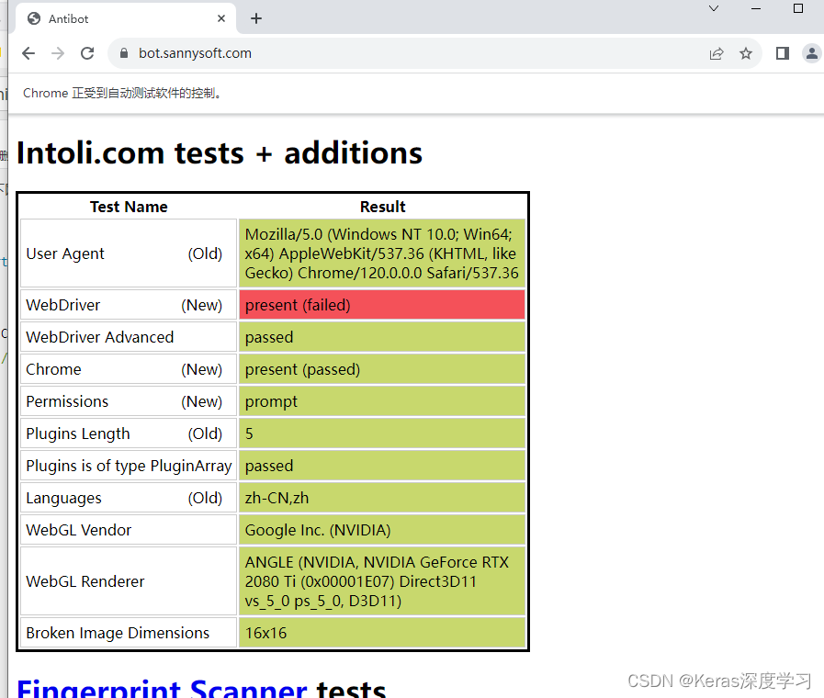The image size is (824, 698).
Task: Click the User Agent row label
Action: [x=65, y=253]
